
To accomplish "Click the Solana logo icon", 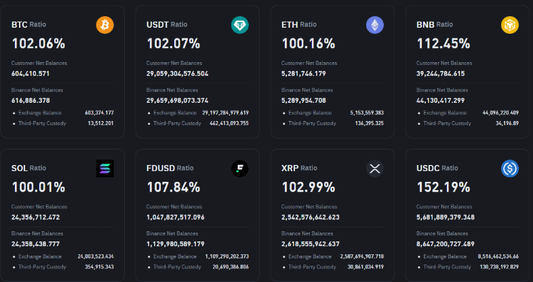I will pos(105,168).
